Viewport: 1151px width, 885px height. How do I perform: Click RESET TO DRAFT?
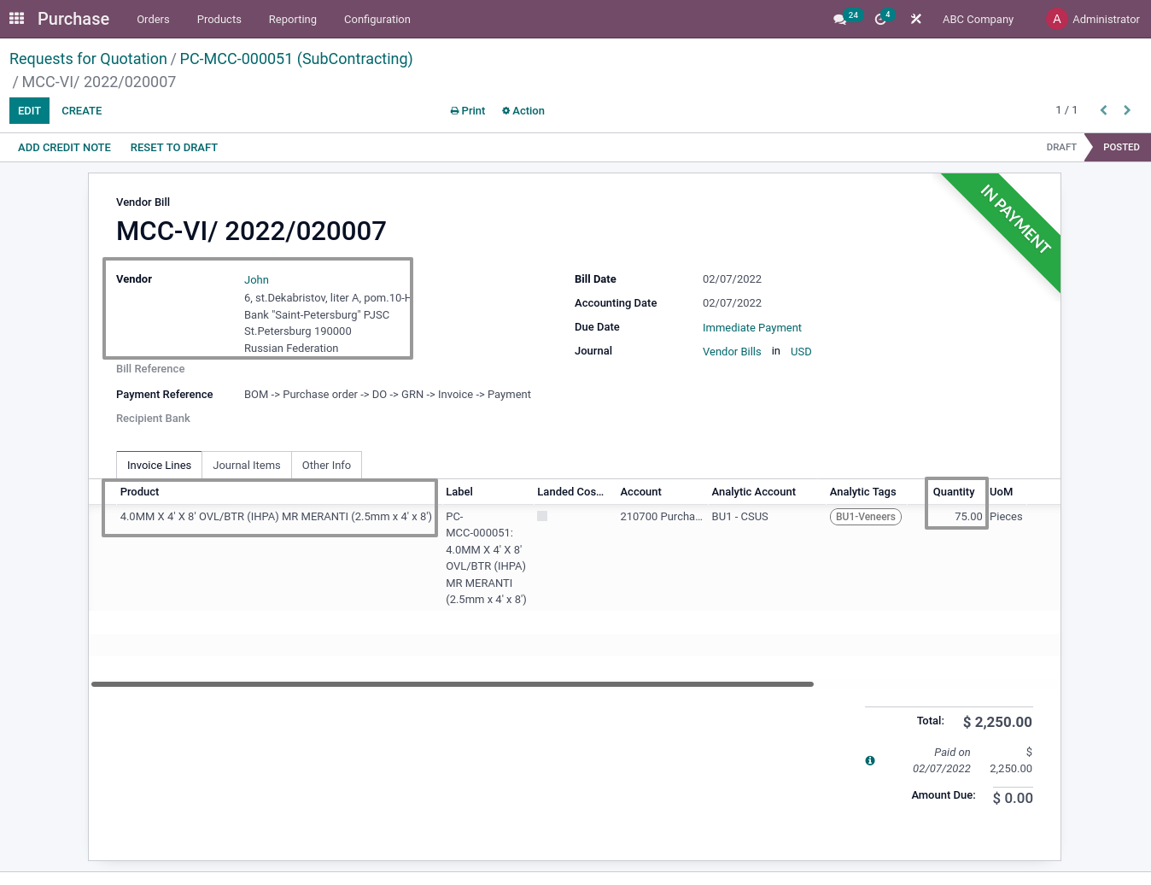173,147
